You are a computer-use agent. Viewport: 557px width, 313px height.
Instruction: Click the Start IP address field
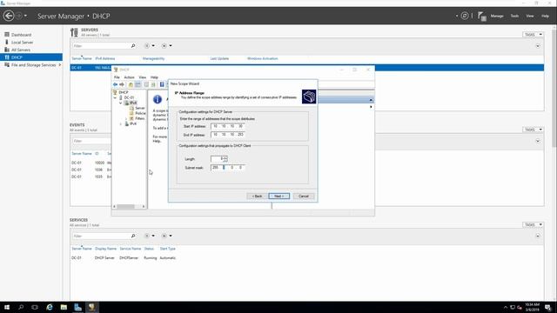click(227, 126)
